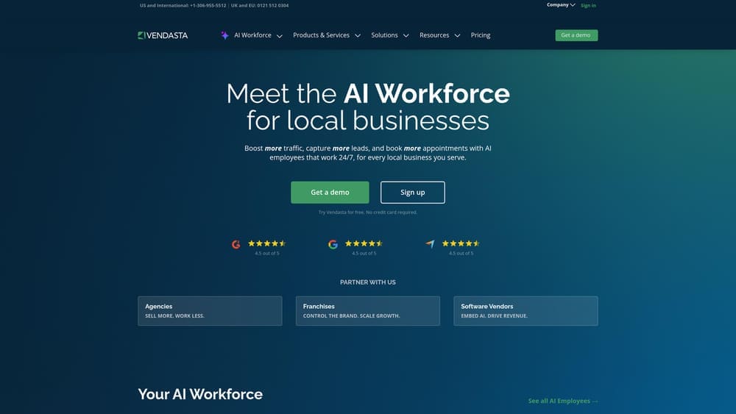Image resolution: width=736 pixels, height=414 pixels.
Task: Open the Solutions nav item
Action: click(x=384, y=35)
